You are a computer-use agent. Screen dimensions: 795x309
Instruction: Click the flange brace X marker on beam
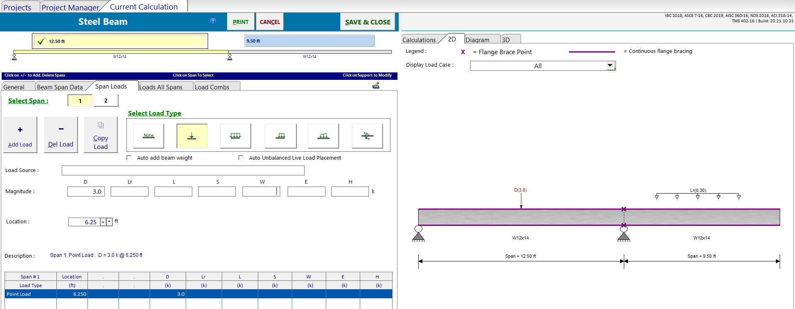click(624, 209)
